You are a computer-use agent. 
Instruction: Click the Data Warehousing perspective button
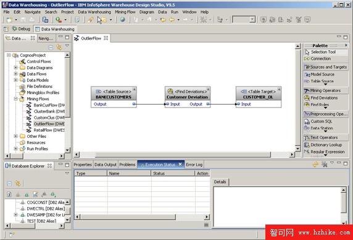click(x=55, y=29)
